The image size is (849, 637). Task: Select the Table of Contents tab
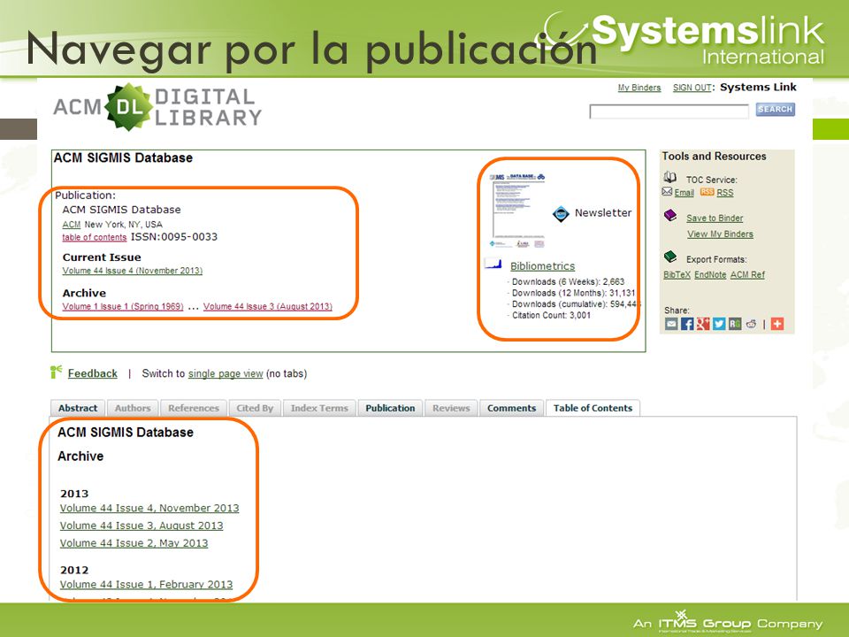click(593, 408)
